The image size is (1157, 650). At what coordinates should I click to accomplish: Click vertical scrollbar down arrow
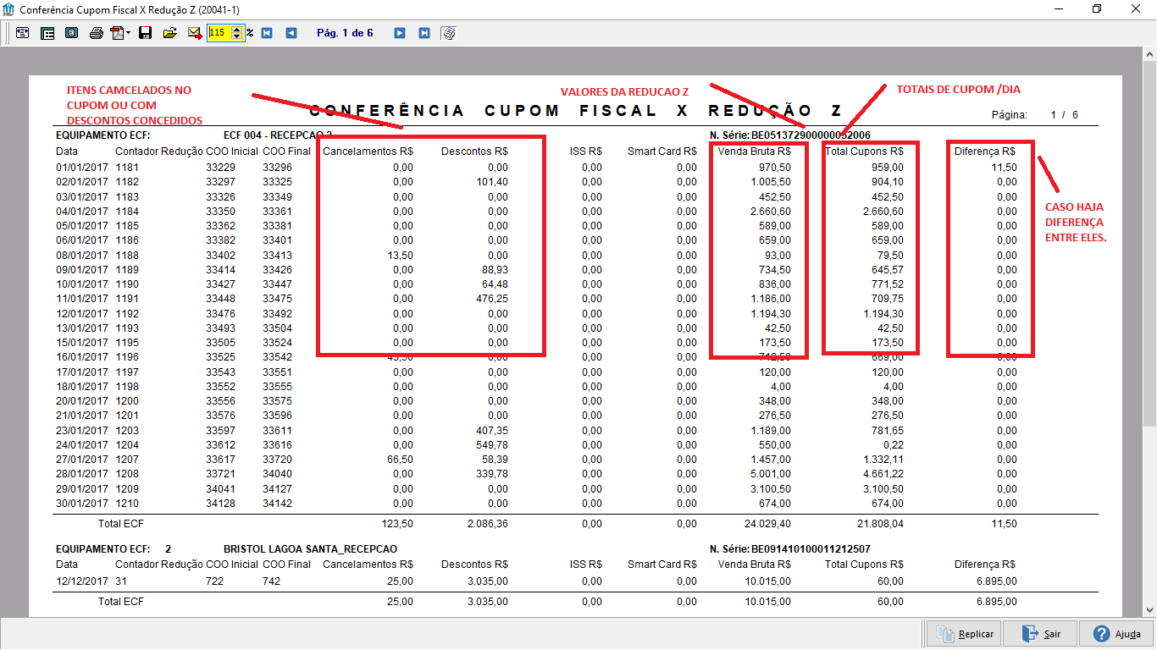[1149, 609]
